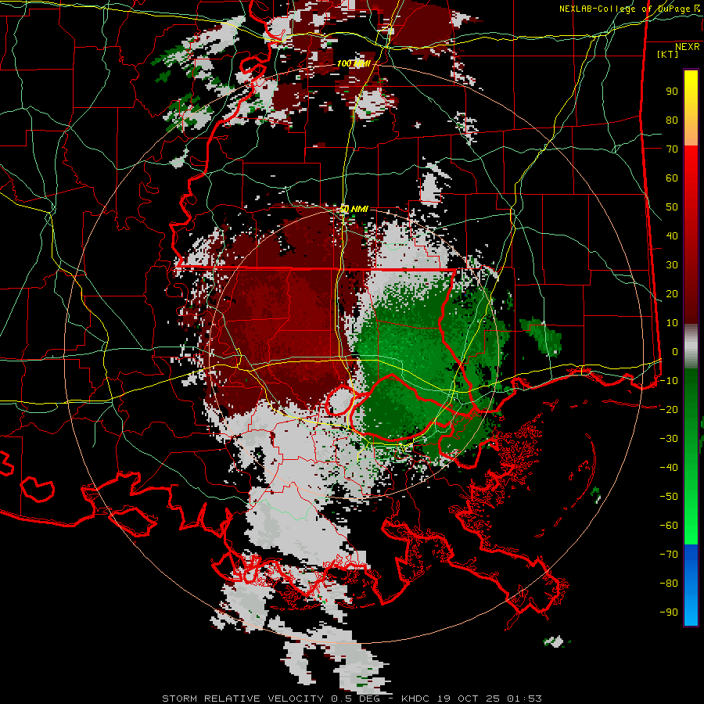Click the -30 scale label
704x704 pixels.
[x=669, y=439]
